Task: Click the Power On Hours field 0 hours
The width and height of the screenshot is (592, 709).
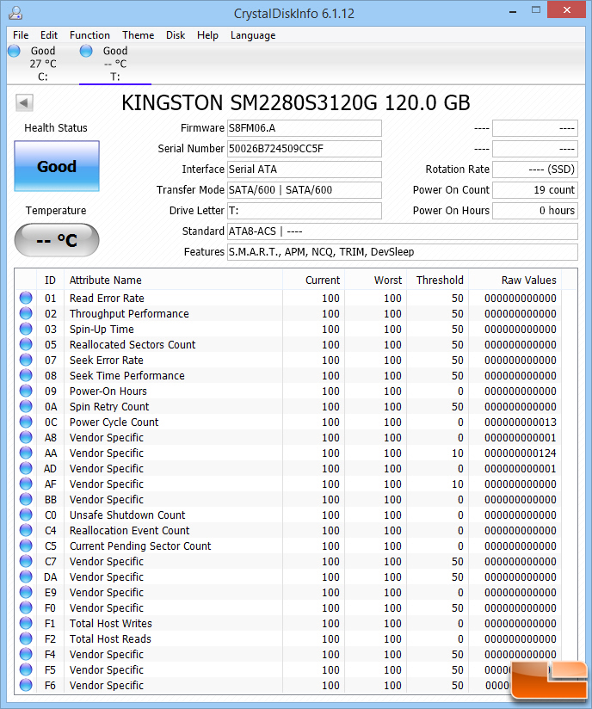Action: (535, 211)
